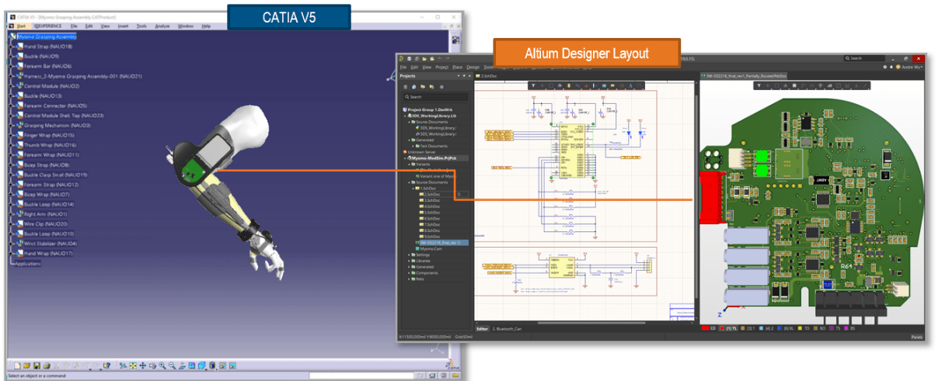Expand Settings folder in Altium Projects tree
This screenshot has width=942, height=381.
[410, 255]
